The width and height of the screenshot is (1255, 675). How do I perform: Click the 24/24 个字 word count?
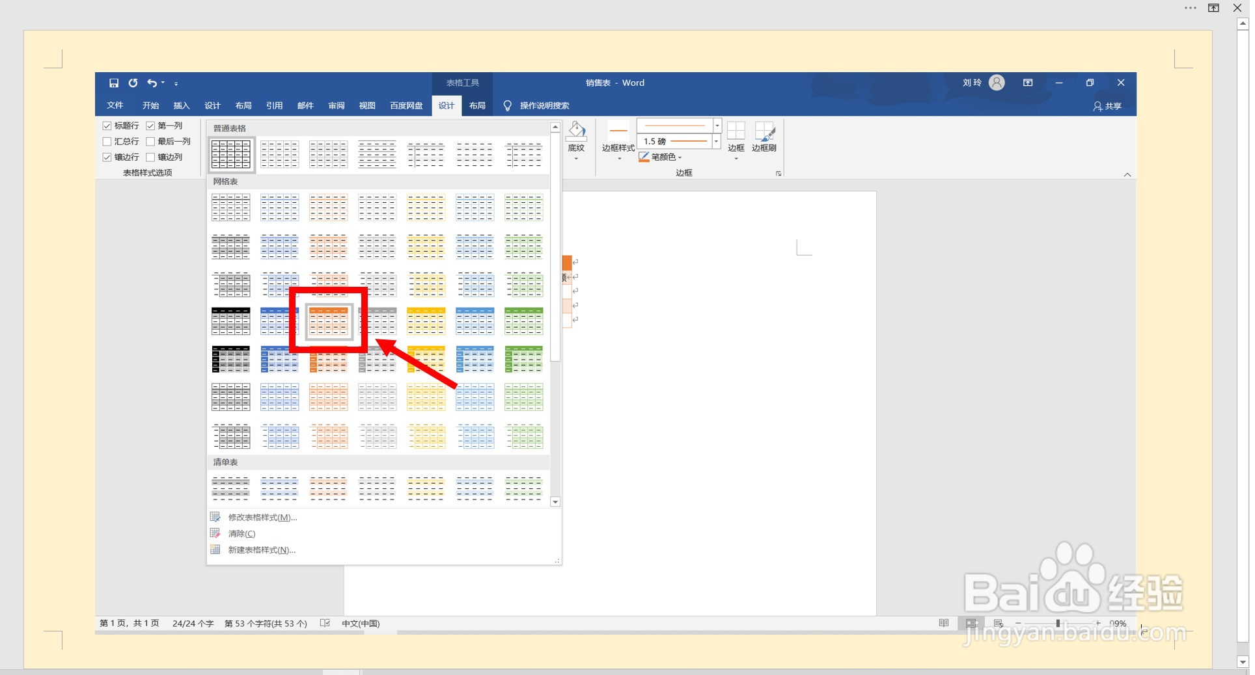(x=193, y=623)
